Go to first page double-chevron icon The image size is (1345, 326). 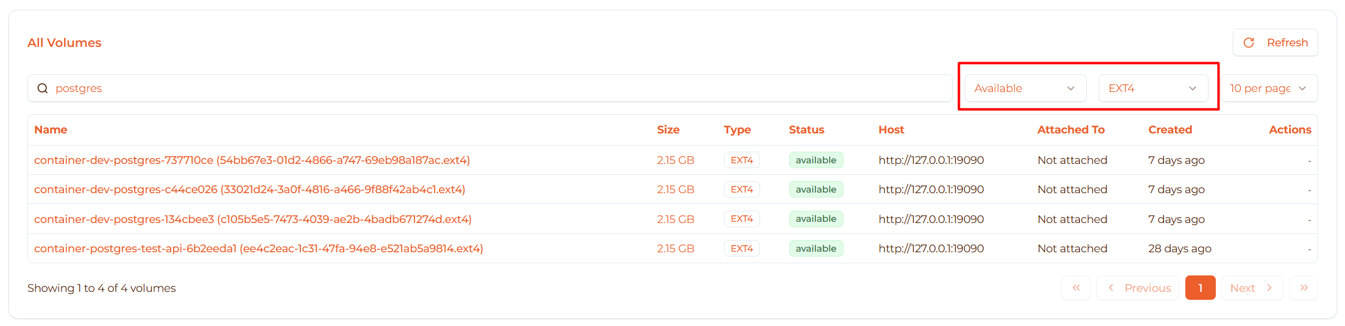pyautogui.click(x=1076, y=288)
